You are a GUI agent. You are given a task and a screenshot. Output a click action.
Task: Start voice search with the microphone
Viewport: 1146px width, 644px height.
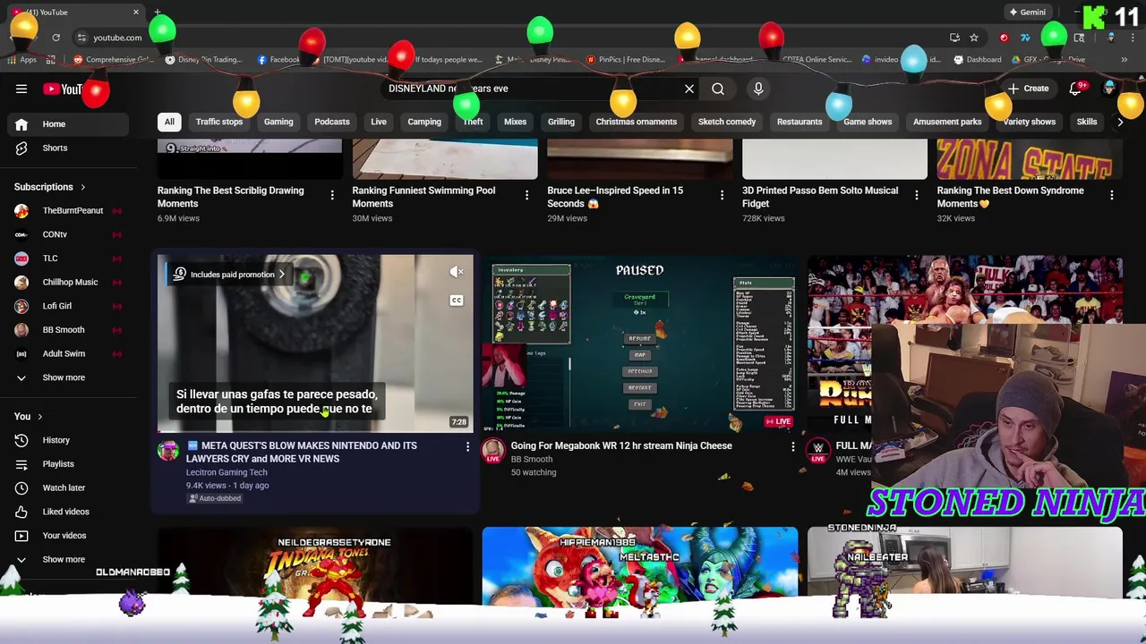coord(758,89)
